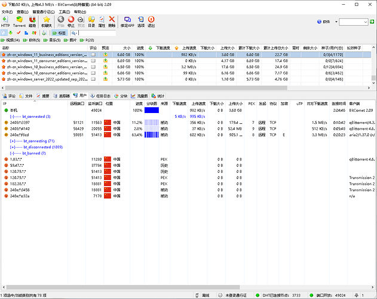Collapse the bt_connected (3) peer group
Image resolution: width=377 pixels, height=299 pixels.
coord(13,117)
